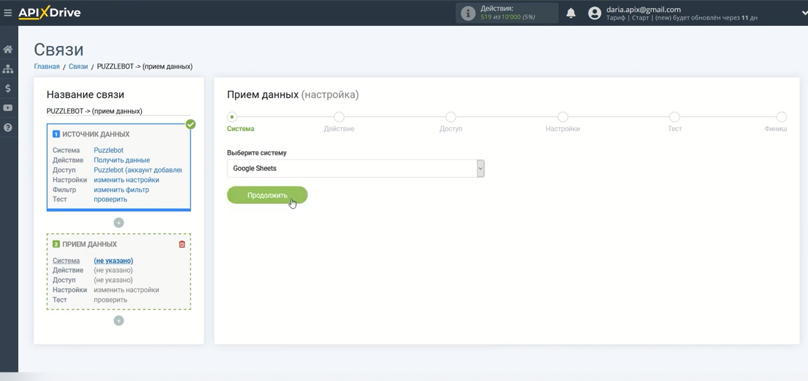Image resolution: width=808 pixels, height=381 pixels.
Task: Click the Получить данные action link
Action: pos(122,160)
